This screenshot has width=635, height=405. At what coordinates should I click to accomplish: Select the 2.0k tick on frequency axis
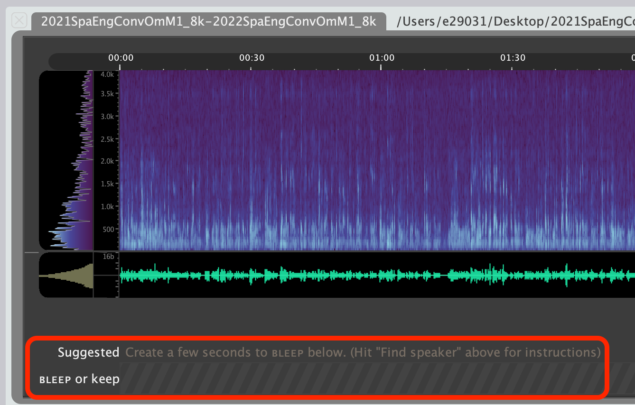(x=107, y=161)
